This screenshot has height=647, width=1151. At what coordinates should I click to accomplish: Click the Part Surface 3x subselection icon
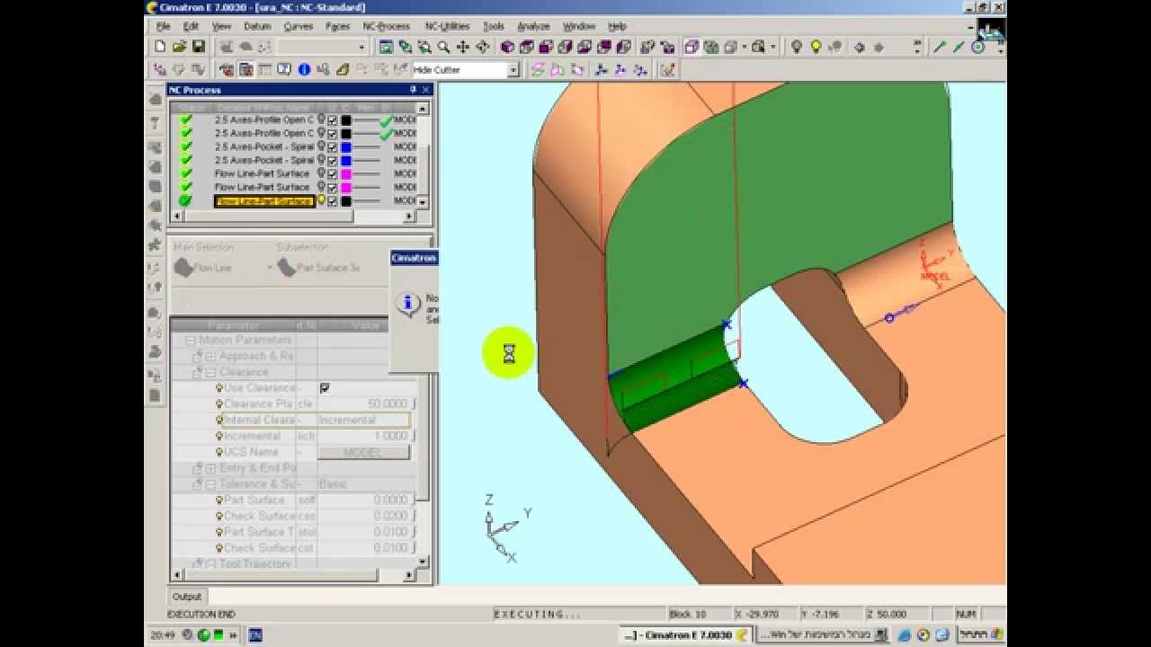tap(286, 267)
